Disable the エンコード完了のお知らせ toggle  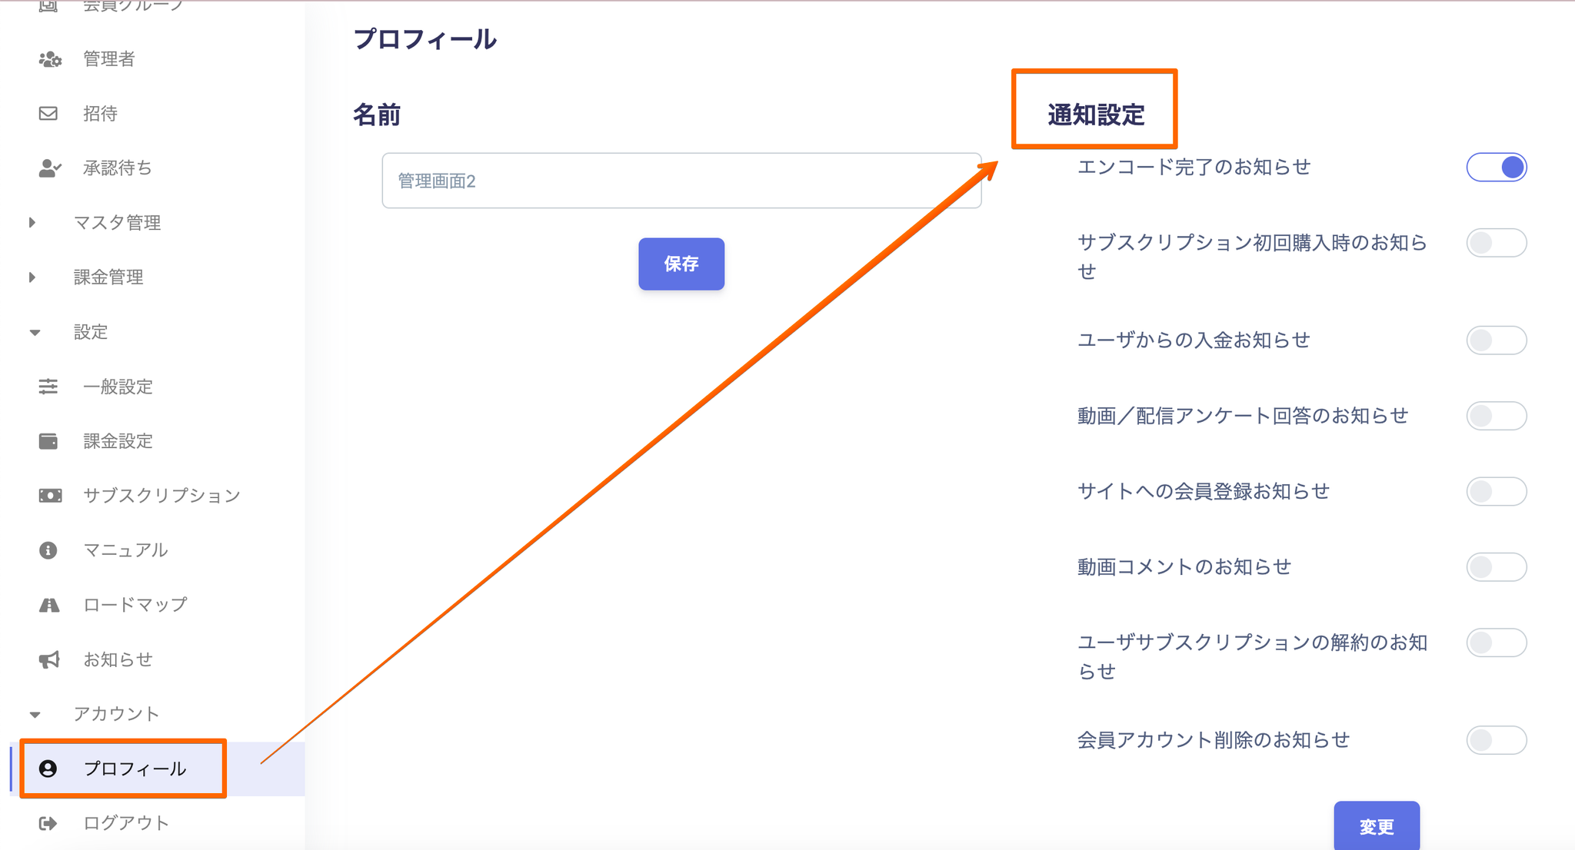click(1496, 168)
